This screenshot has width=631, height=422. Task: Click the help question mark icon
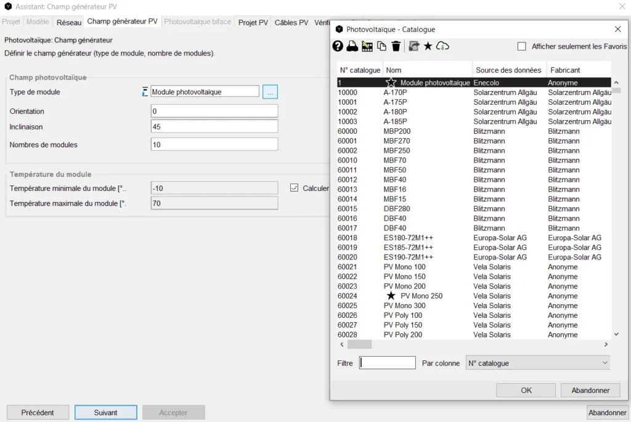[338, 46]
